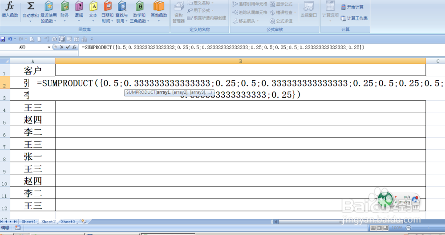Open the Name Box dropdown arrow
Viewport: 445px width, 235px height.
pos(49,47)
